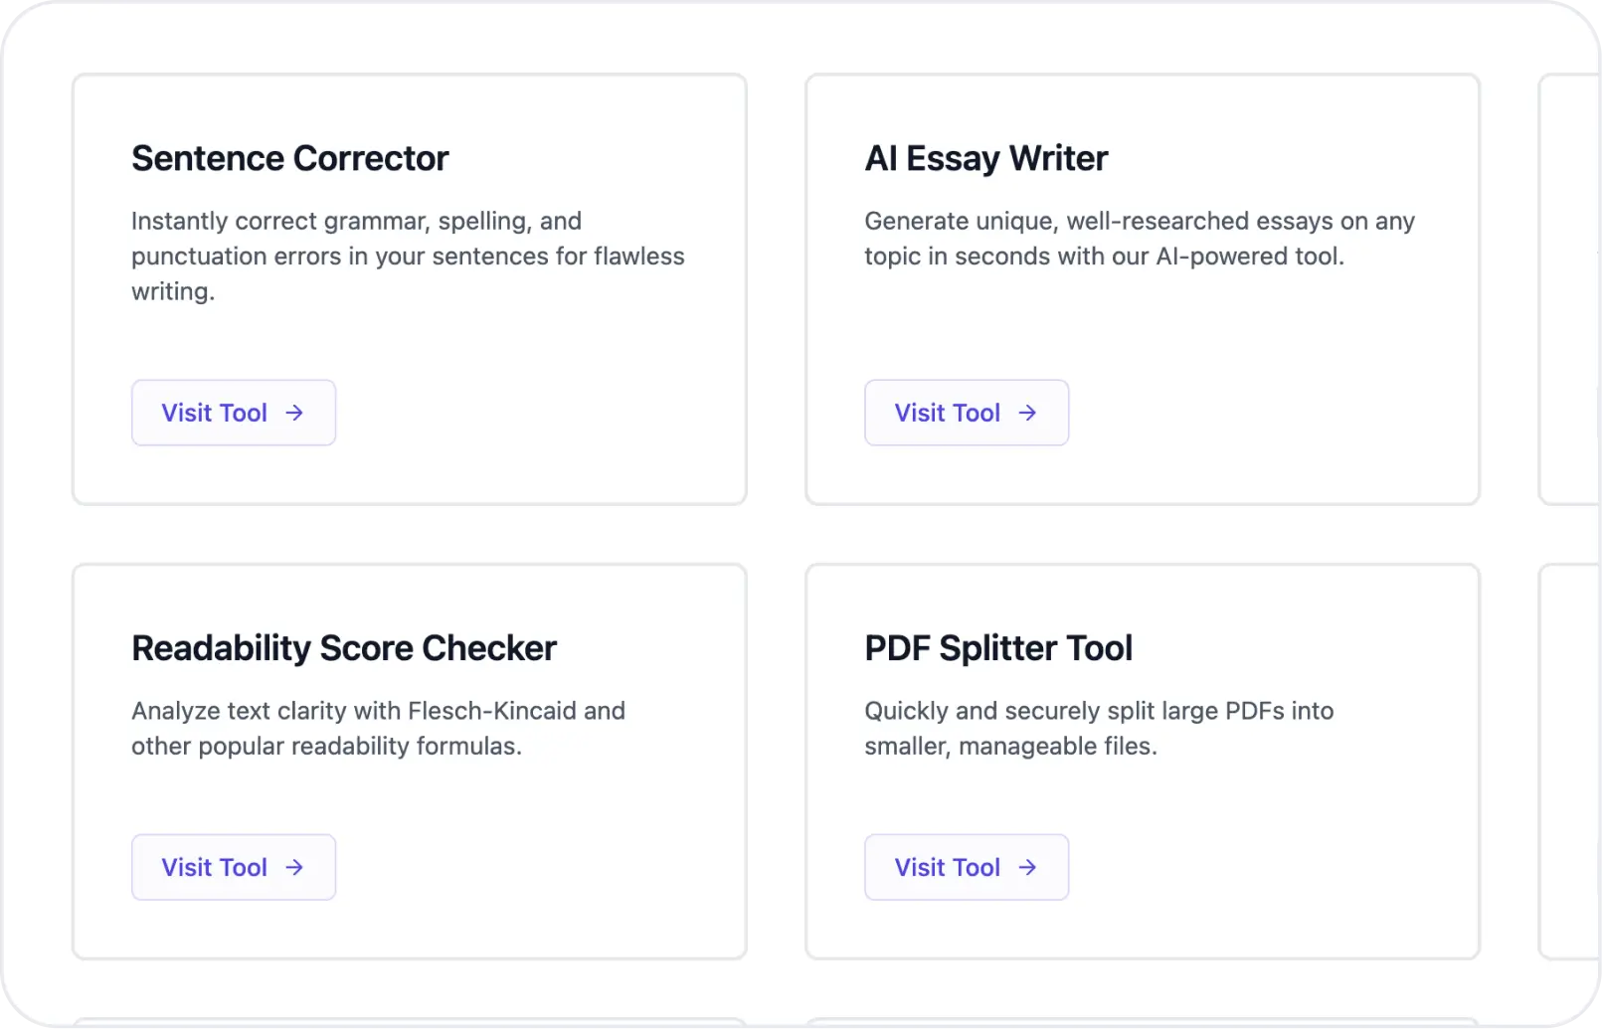Click the arrow icon in PDF Splitter Tool's button
Screen dimensions: 1602x1029
(x=1029, y=867)
